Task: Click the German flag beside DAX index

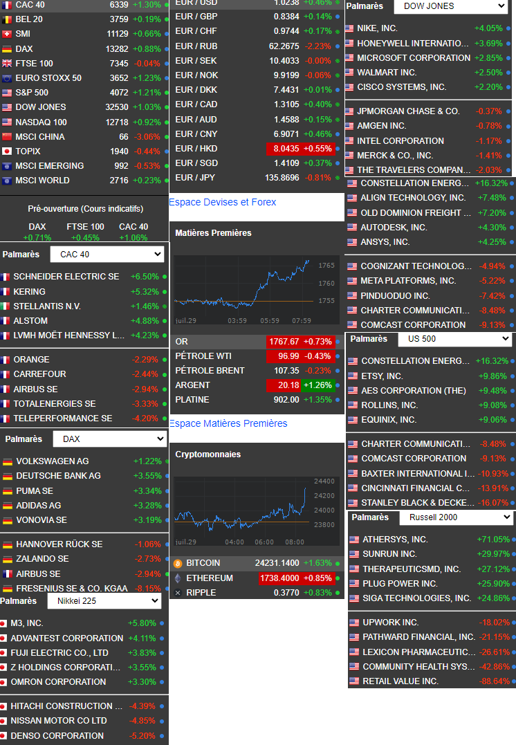Action: click(7, 49)
